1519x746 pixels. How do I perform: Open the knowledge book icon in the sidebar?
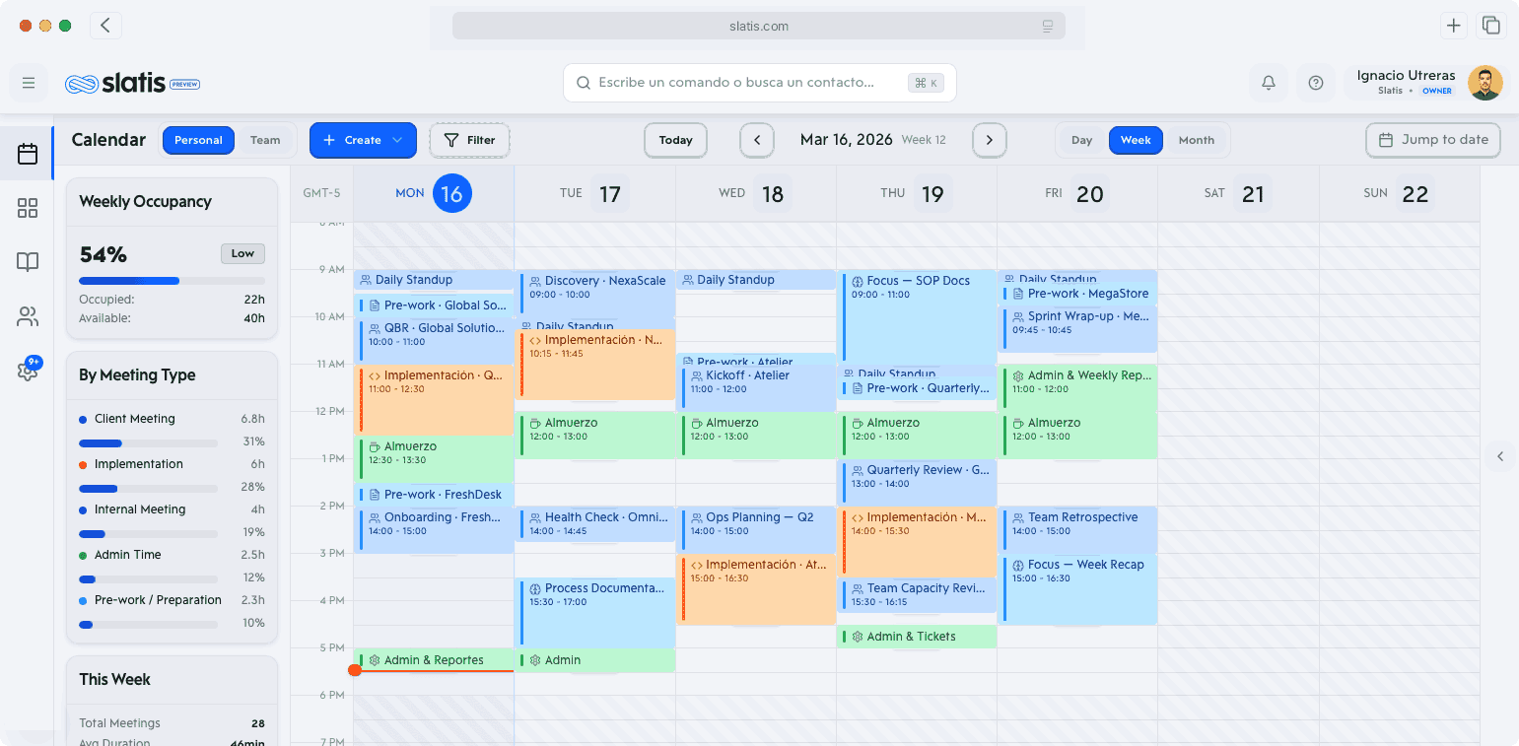(x=28, y=262)
